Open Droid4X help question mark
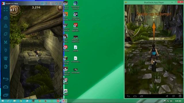 46,3
